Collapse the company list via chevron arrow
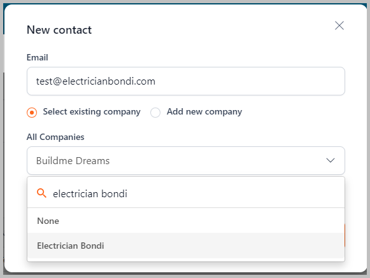Image resolution: width=370 pixels, height=278 pixels. [331, 160]
